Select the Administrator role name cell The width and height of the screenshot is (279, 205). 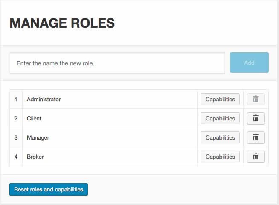[x=44, y=99]
